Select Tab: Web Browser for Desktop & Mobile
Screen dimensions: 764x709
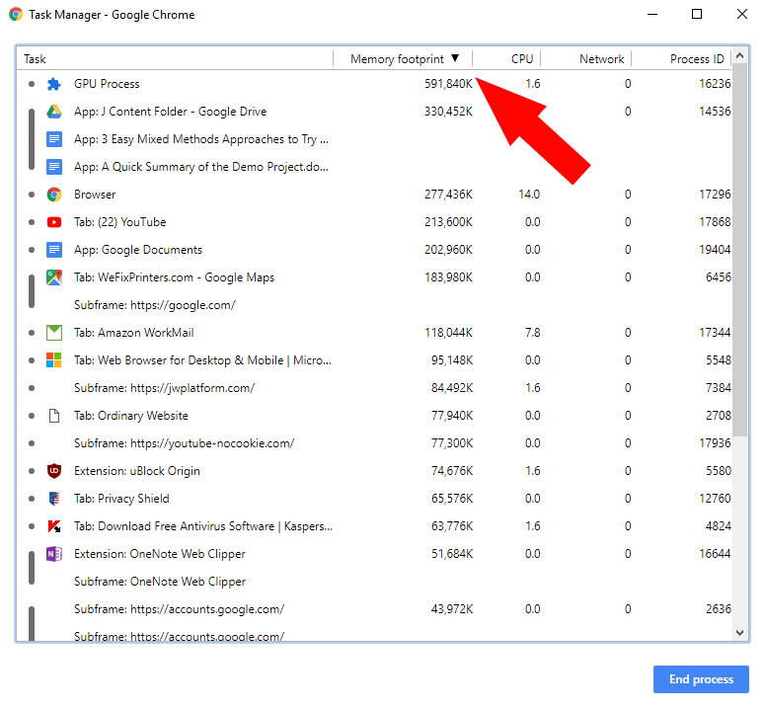point(374,360)
